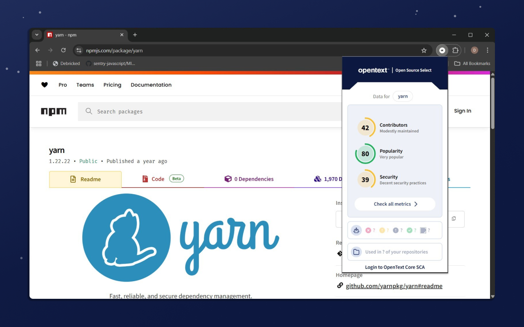Click the search magnifier icon
Image resolution: width=524 pixels, height=327 pixels.
point(88,111)
